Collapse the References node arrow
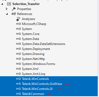99x97 pixels. tap(7, 14)
